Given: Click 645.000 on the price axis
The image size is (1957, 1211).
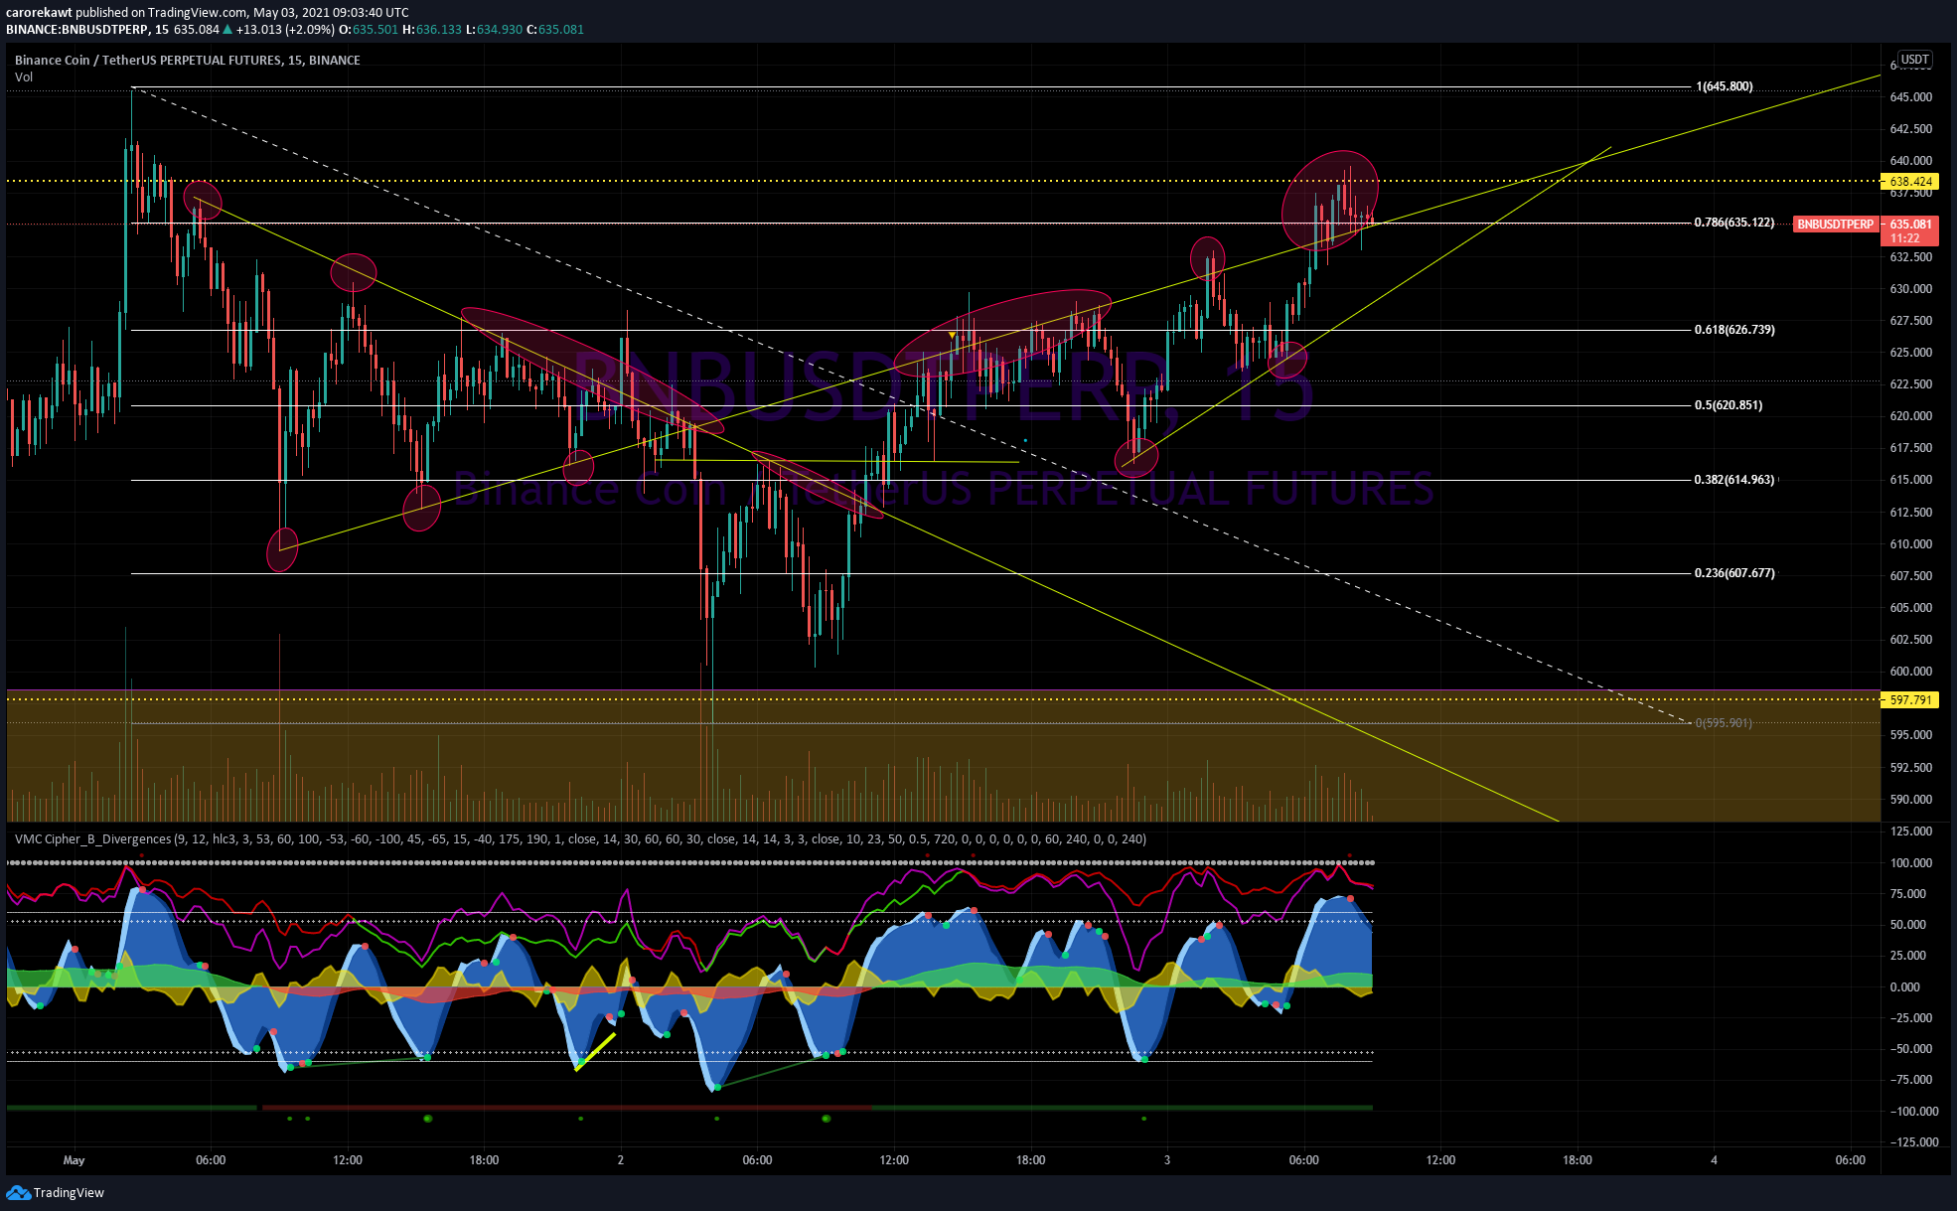Looking at the screenshot, I should 1910,97.
